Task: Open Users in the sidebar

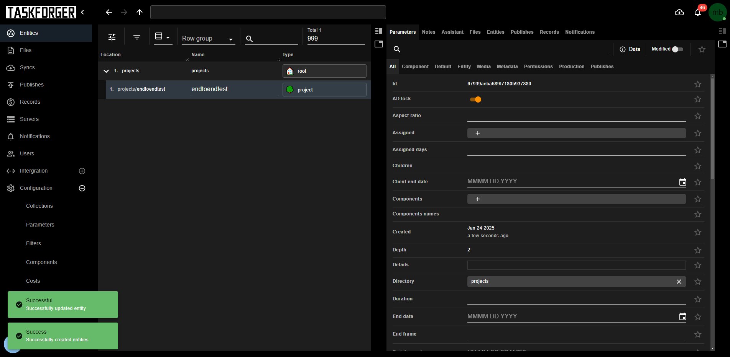Action: tap(46, 153)
